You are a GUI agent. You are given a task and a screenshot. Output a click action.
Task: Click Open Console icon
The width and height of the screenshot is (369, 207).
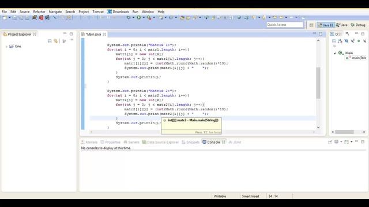pos(347,142)
